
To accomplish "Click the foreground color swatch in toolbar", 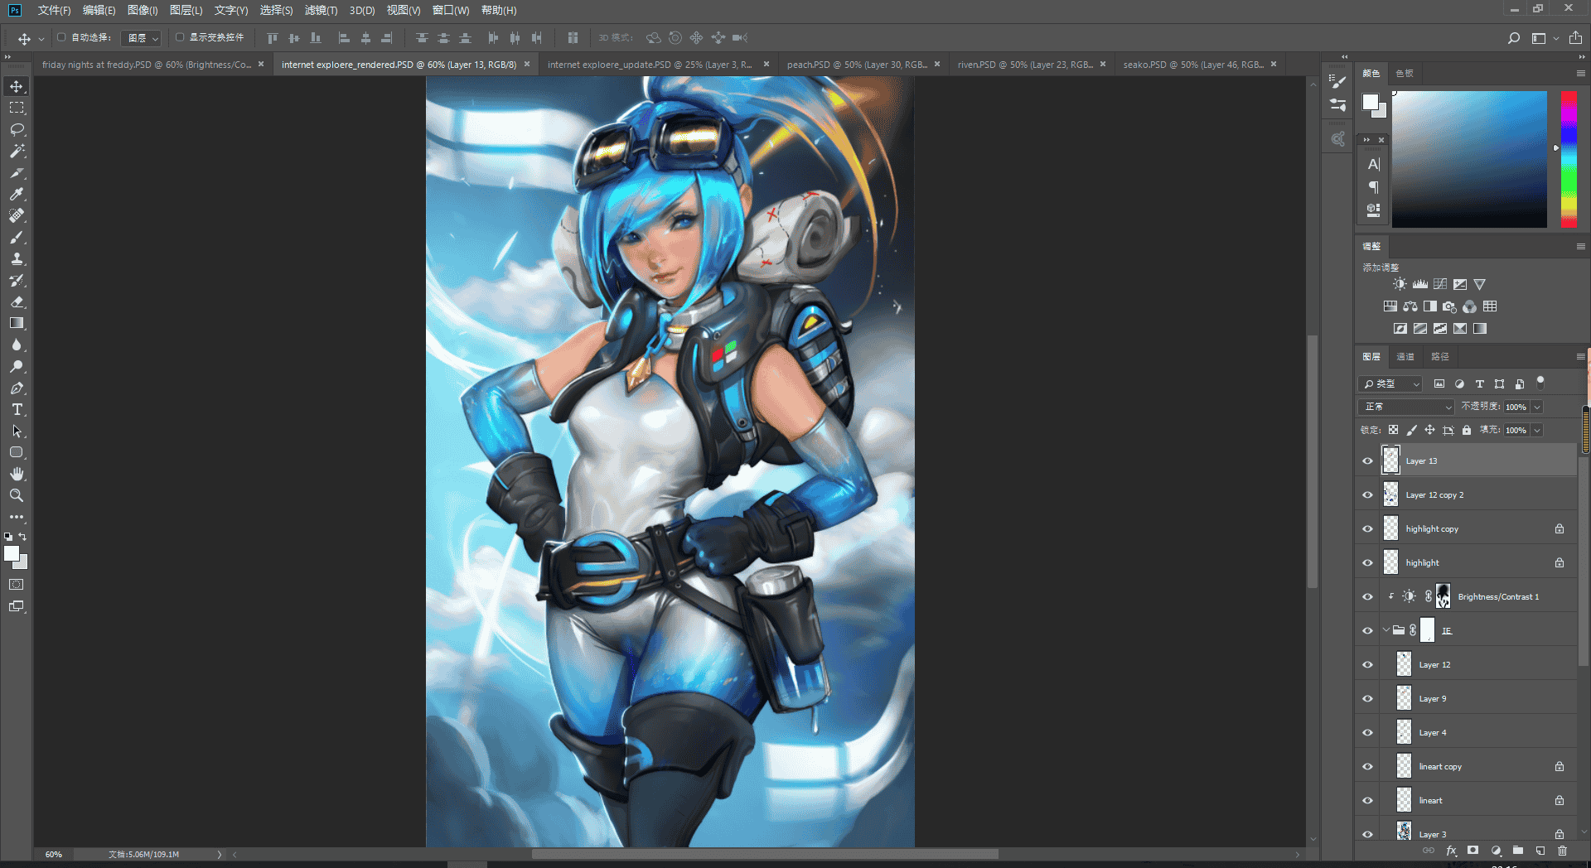I will [12, 554].
